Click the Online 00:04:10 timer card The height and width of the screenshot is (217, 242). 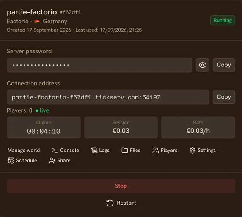(44, 127)
